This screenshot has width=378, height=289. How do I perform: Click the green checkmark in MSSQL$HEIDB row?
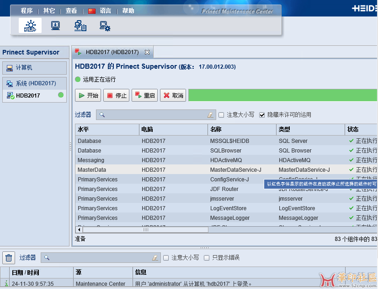click(351, 141)
